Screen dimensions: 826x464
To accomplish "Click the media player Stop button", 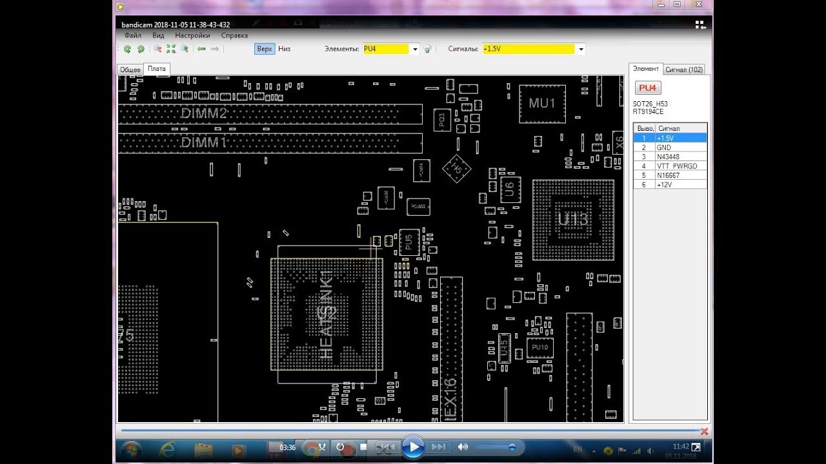I will [363, 447].
